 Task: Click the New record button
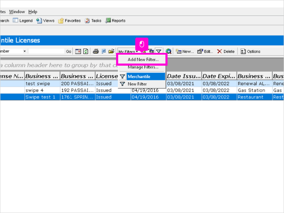185,52
